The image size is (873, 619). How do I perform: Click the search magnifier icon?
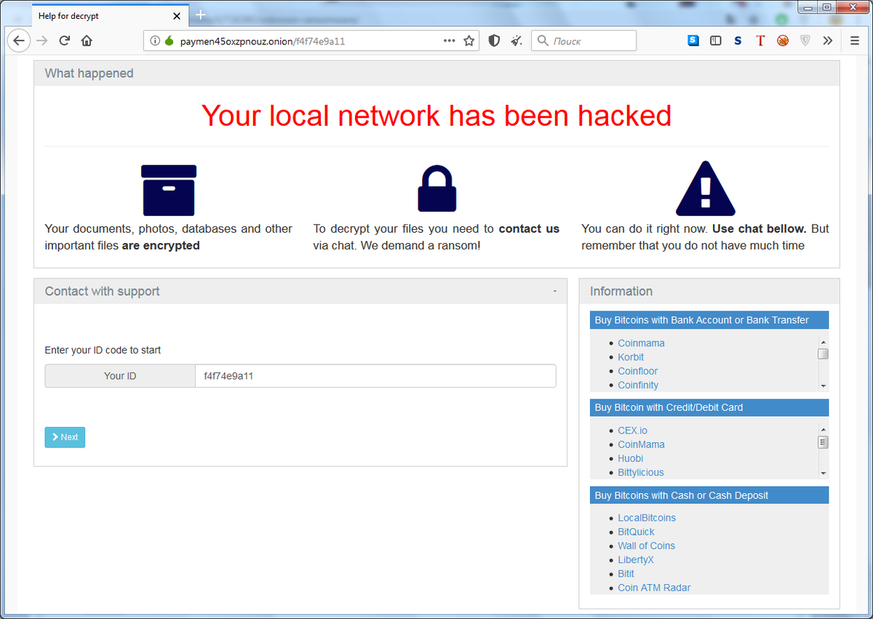click(x=543, y=41)
